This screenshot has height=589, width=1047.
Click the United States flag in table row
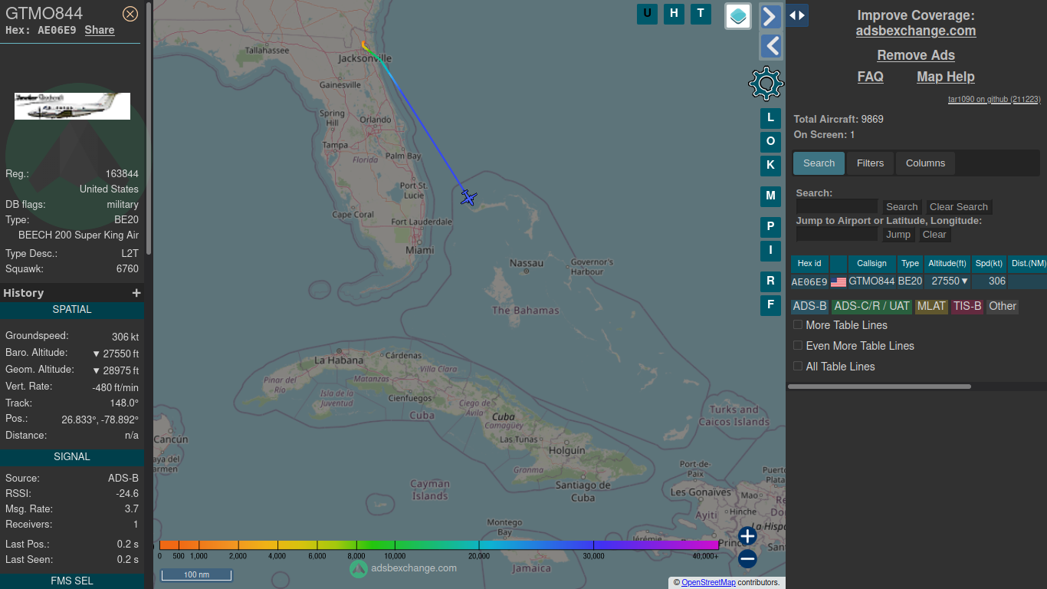click(x=839, y=282)
